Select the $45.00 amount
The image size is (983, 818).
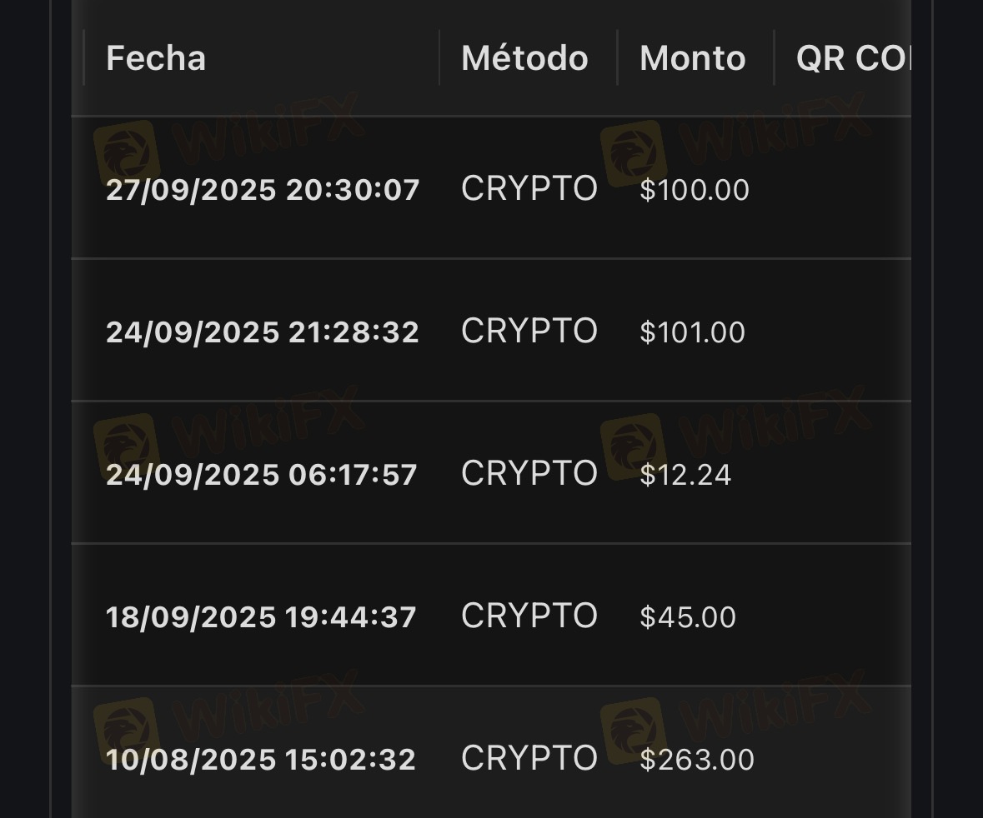[x=688, y=617]
